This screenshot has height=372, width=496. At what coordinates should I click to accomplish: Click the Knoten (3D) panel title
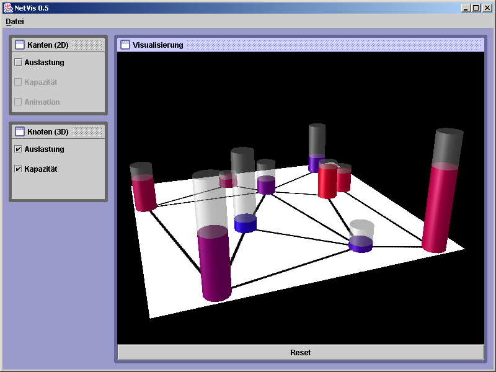tap(48, 131)
